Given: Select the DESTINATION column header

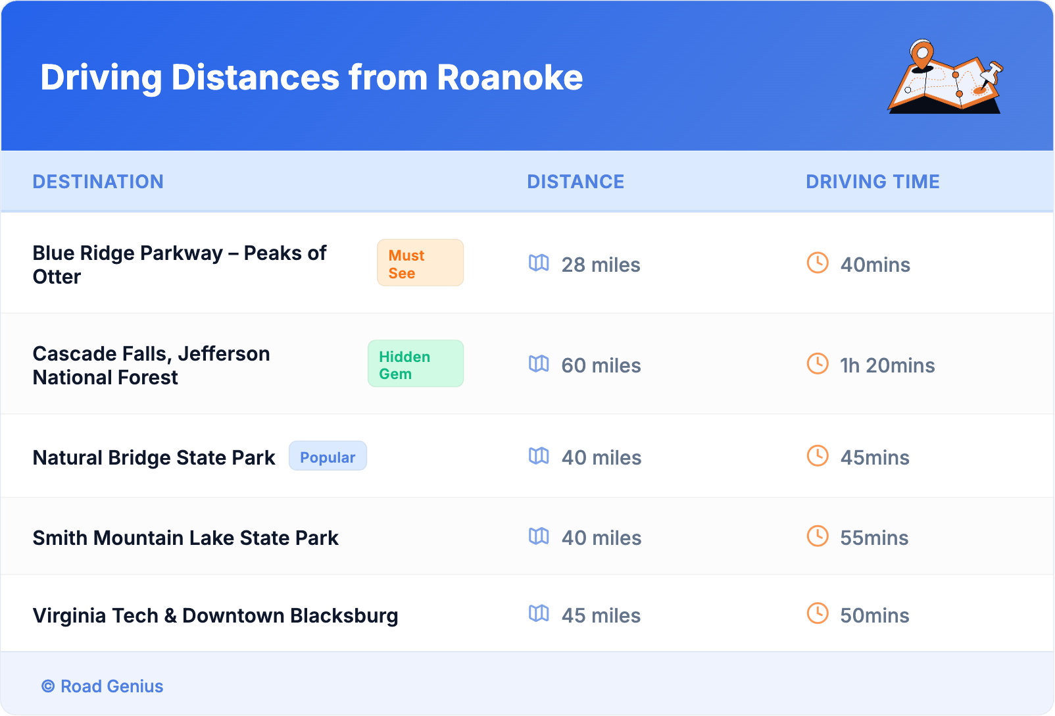Looking at the screenshot, I should pyautogui.click(x=98, y=182).
